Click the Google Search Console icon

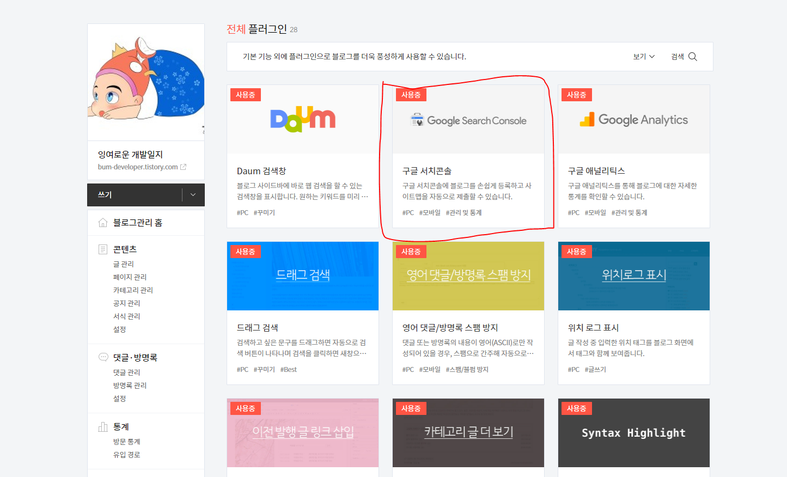(x=417, y=120)
